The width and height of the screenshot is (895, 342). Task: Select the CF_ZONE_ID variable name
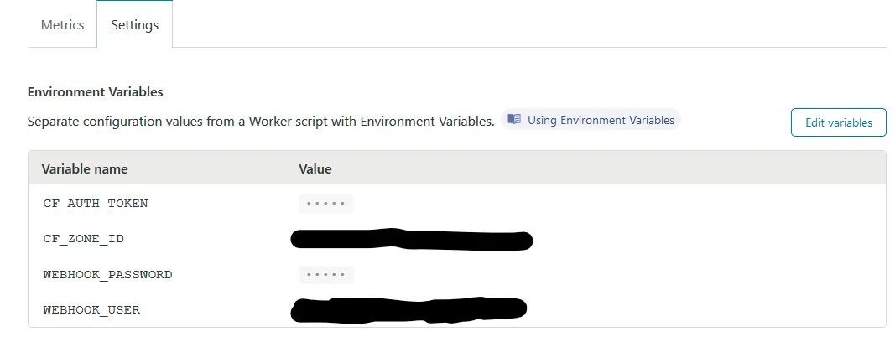pos(83,239)
